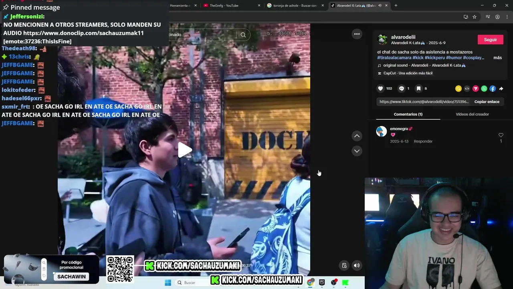The height and width of the screenshot is (289, 513).
Task: Like emonegra's comment heart
Action: coord(501,135)
